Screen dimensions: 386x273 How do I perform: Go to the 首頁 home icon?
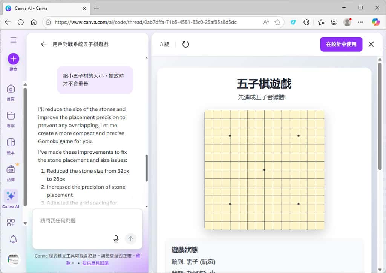(11, 89)
